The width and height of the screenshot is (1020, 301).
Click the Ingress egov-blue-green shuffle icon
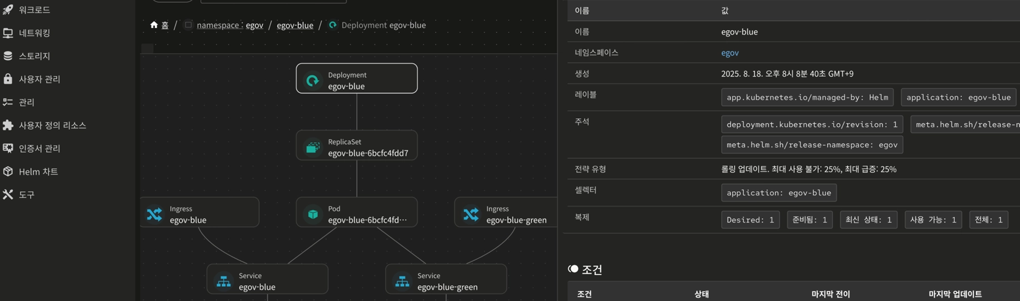[471, 214]
